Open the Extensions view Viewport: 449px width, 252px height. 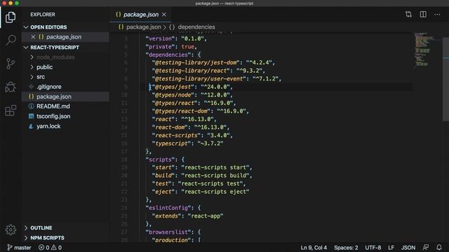pos(11,111)
